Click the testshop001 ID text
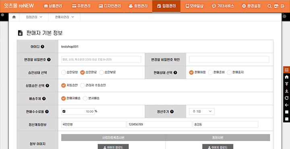The image size is (290, 149). (x=70, y=47)
